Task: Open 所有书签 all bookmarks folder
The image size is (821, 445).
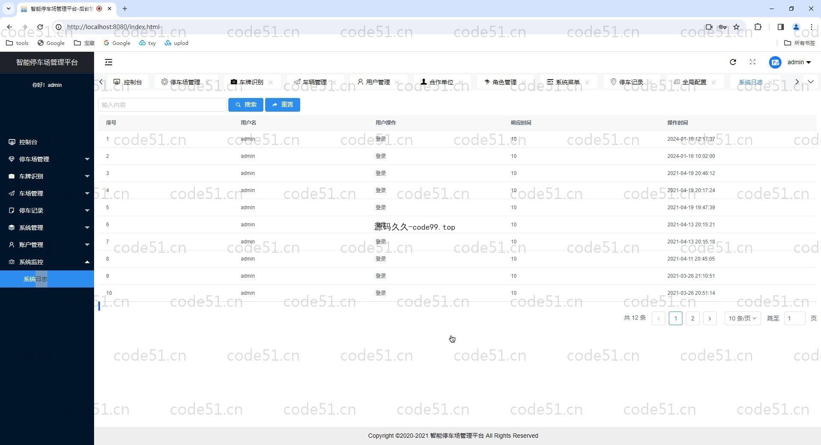Action: 800,43
